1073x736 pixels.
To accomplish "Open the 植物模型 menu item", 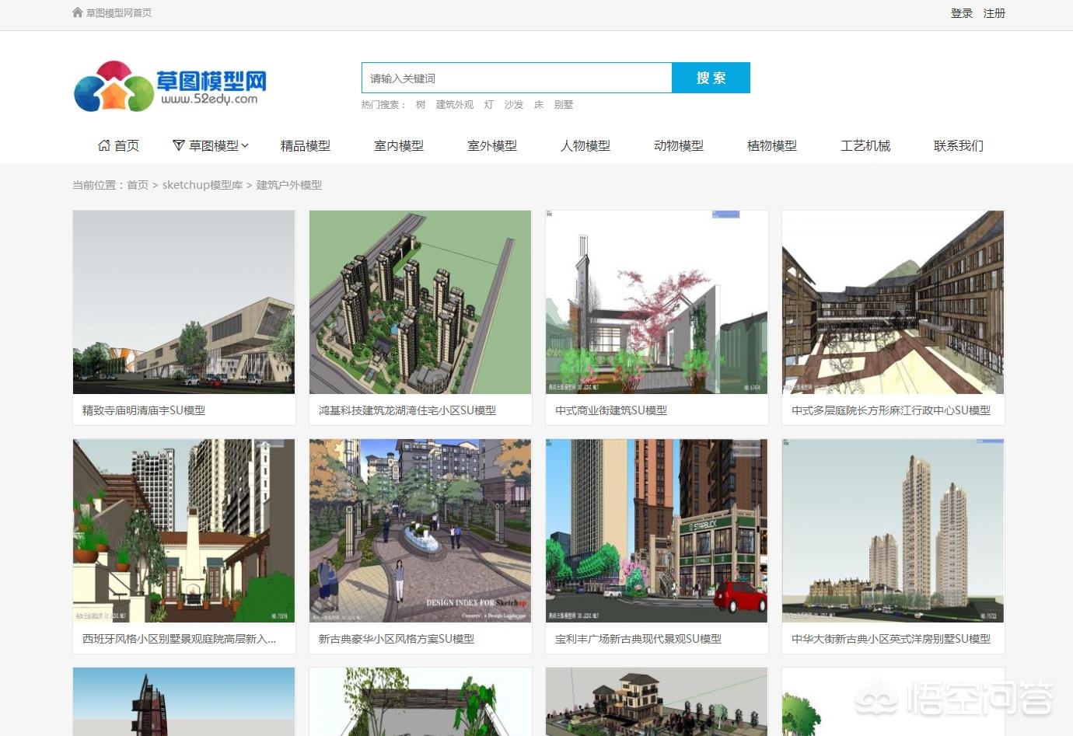I will pyautogui.click(x=772, y=145).
